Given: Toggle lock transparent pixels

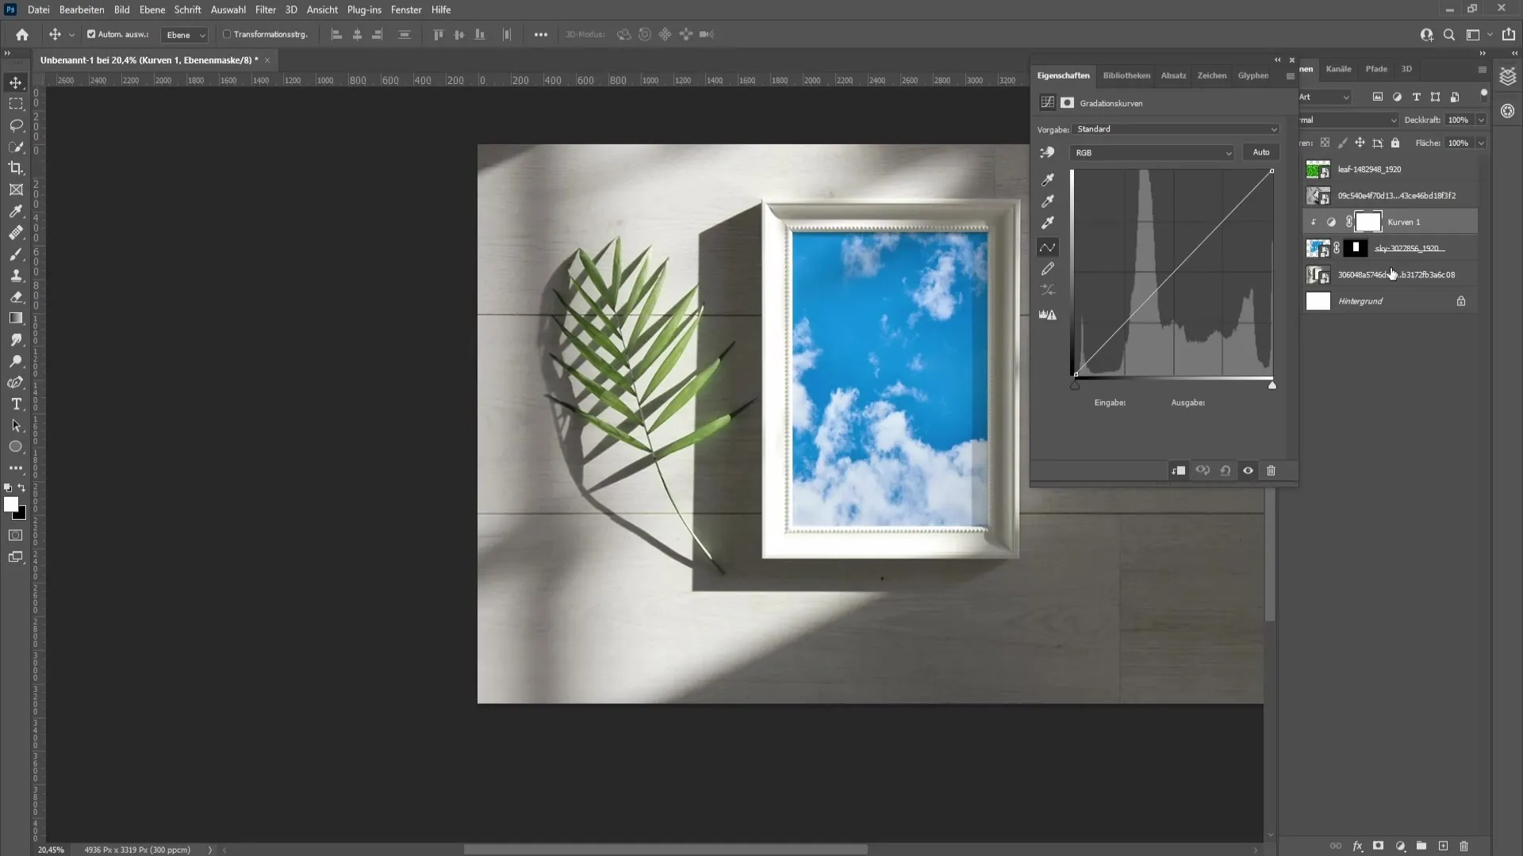Looking at the screenshot, I should (1325, 143).
